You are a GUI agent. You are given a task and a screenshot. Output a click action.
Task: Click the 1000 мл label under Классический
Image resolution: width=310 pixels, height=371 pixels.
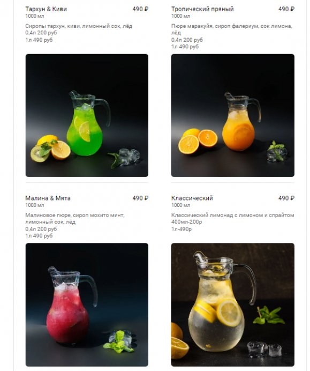(180, 205)
